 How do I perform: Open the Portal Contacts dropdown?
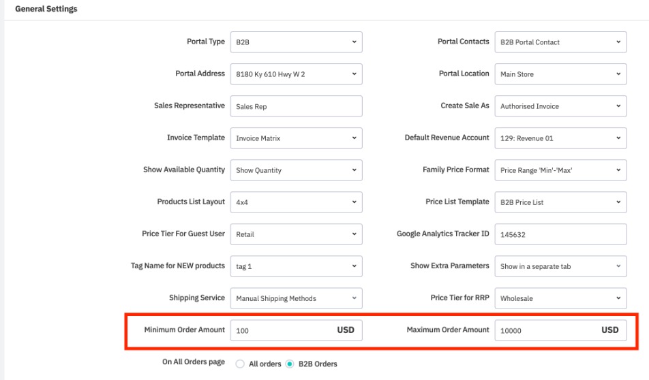560,42
